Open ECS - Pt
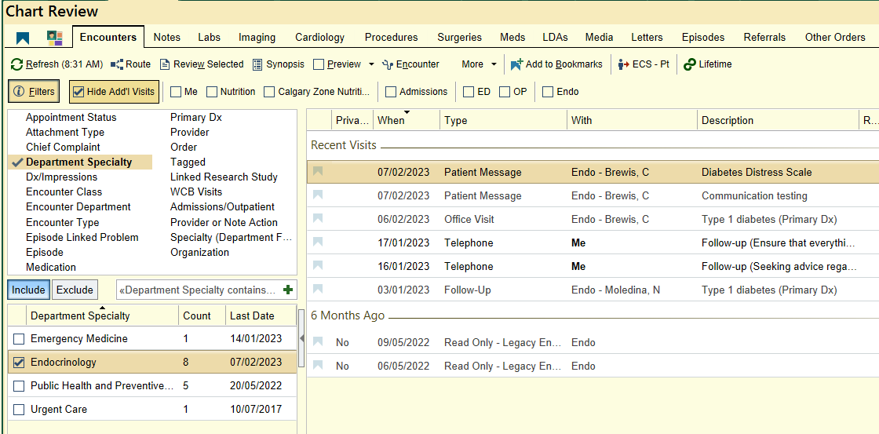 click(x=644, y=64)
